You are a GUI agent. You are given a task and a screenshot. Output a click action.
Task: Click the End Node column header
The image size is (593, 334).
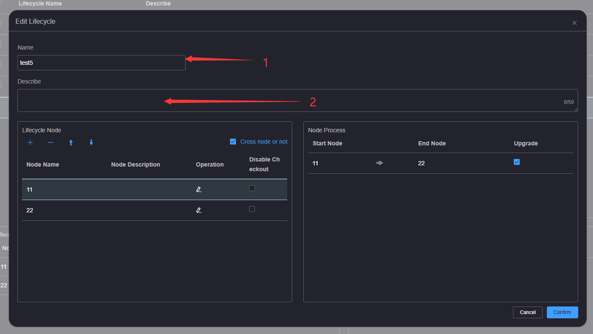tap(432, 143)
